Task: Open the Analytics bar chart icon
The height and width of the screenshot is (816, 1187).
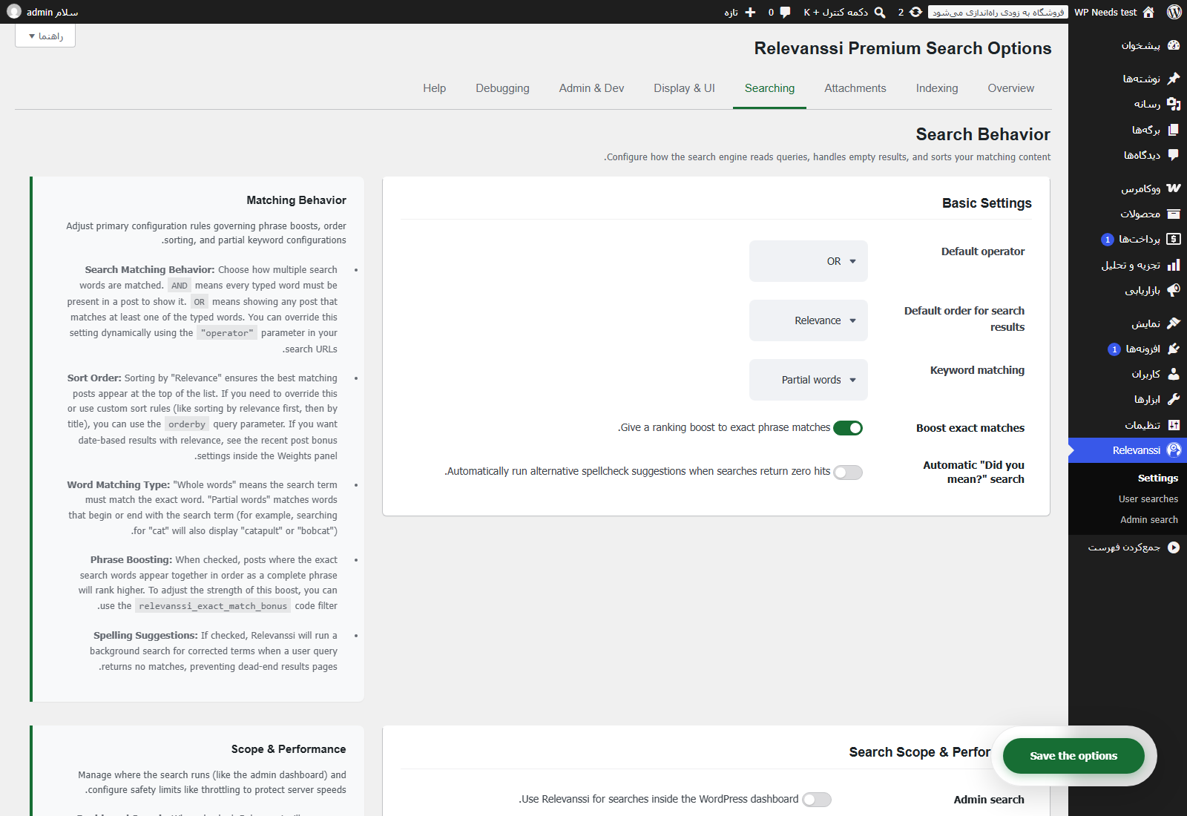Action: pyautogui.click(x=1174, y=265)
